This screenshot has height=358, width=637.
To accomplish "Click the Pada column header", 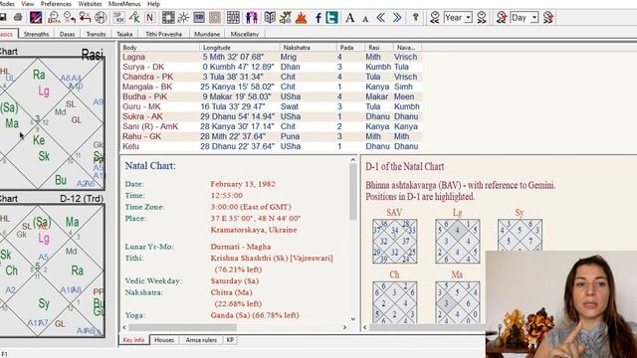I will tap(350, 48).
